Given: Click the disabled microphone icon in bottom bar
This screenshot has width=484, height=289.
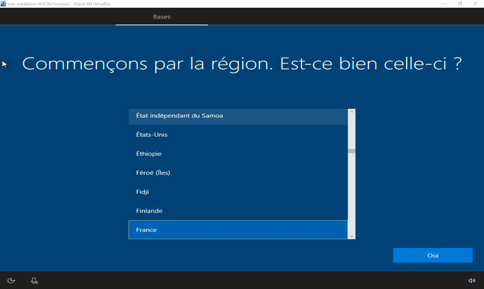Looking at the screenshot, I should (34, 281).
